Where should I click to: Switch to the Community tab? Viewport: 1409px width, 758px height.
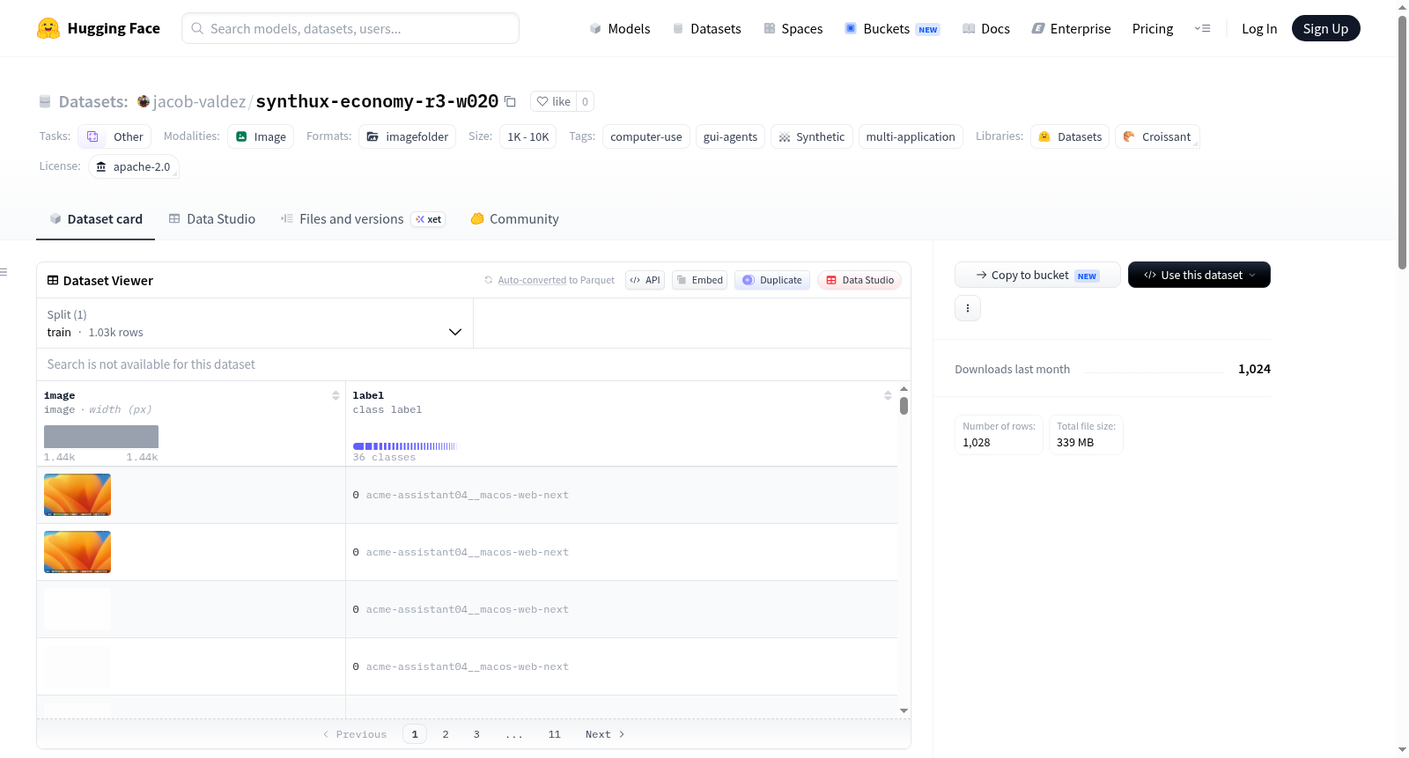pos(514,219)
